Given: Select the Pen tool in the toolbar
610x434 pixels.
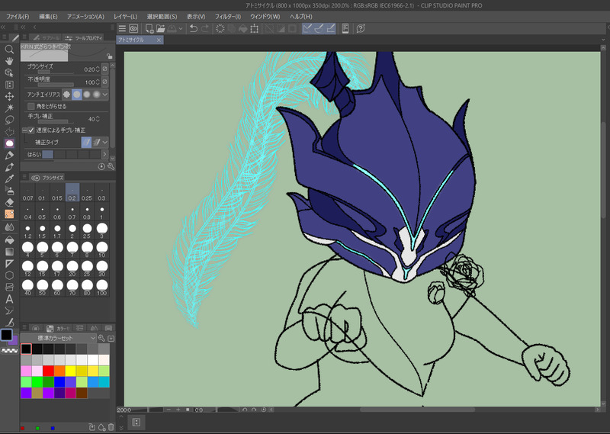Looking at the screenshot, I should (x=9, y=156).
